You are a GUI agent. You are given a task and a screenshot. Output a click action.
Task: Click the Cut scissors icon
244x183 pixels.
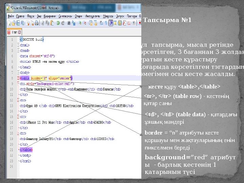(42, 23)
